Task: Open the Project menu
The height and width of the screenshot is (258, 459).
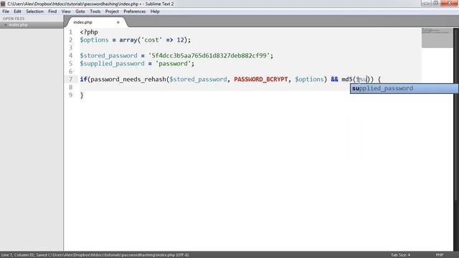Action: pos(112,11)
